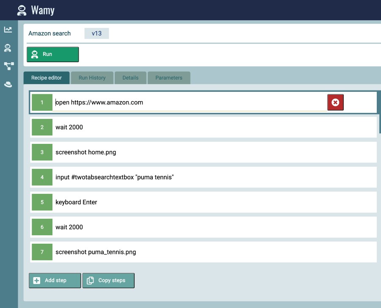Click the hat icon in the sidebar
Image resolution: width=381 pixels, height=308 pixels.
(8, 84)
